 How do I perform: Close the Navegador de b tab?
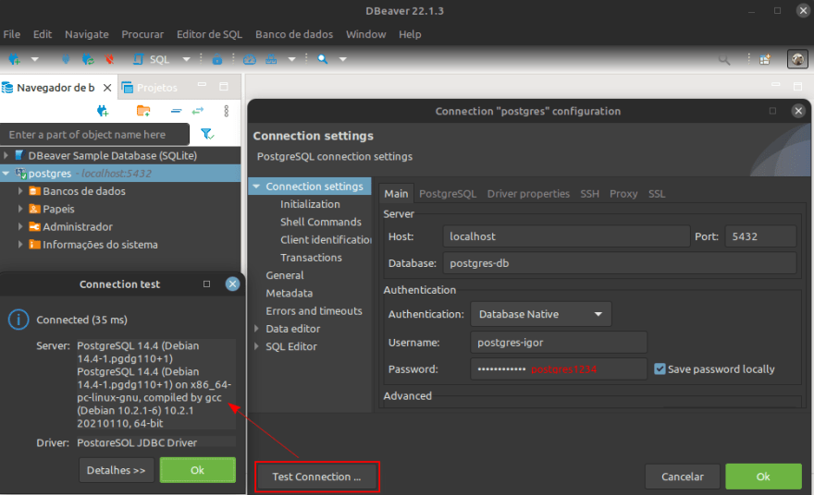[x=107, y=88]
